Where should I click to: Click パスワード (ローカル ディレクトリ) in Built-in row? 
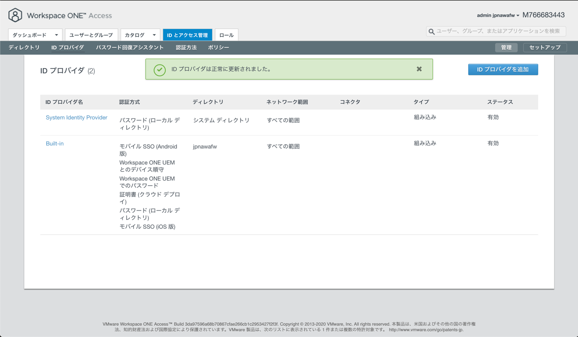tap(150, 214)
